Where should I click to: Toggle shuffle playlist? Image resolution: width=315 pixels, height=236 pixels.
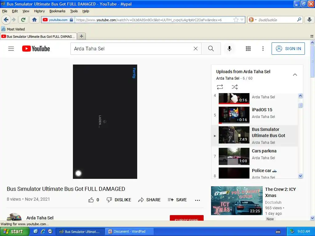(x=234, y=87)
